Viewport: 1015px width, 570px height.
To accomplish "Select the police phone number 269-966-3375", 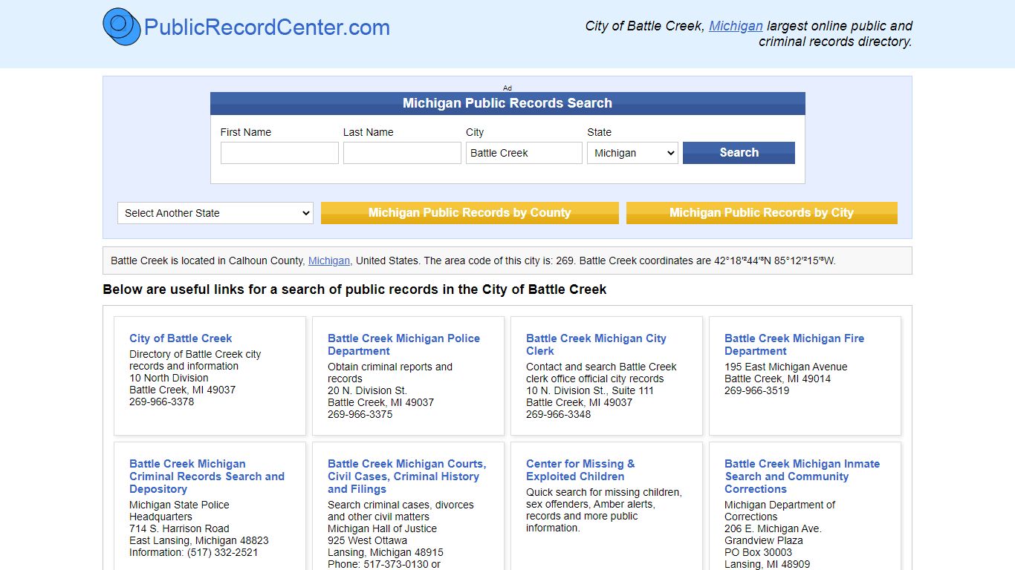I will (x=360, y=414).
